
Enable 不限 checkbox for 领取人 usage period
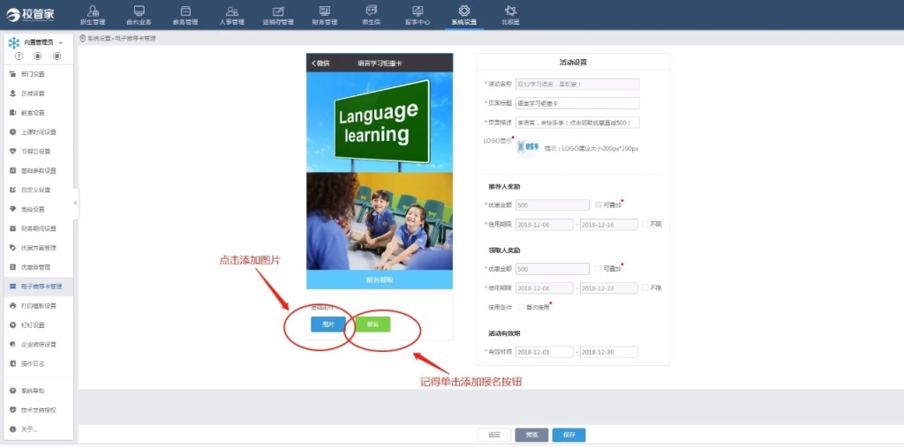point(644,288)
